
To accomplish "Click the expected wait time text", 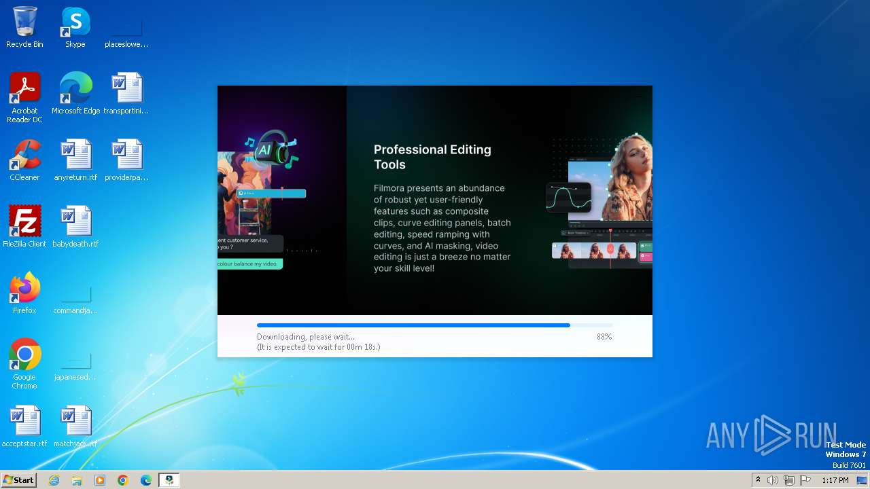I will (318, 347).
